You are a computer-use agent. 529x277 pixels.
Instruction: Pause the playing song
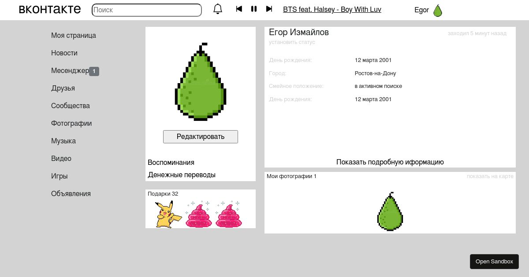click(254, 9)
